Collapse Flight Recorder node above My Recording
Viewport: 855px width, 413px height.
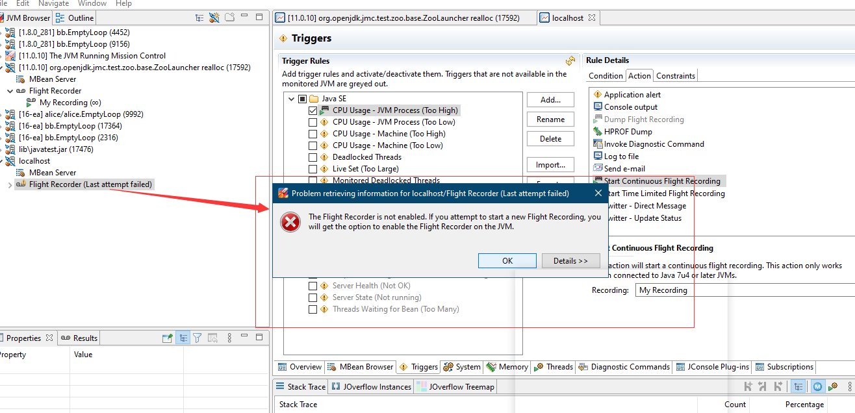[x=9, y=91]
